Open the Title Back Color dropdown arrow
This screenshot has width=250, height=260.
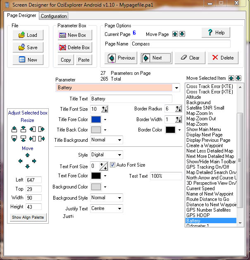tap(105, 130)
